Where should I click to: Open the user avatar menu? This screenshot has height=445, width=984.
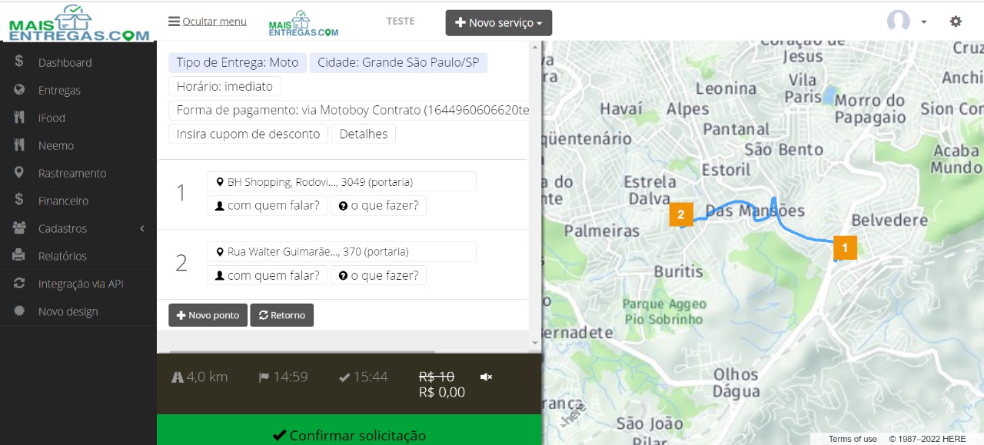tap(906, 22)
